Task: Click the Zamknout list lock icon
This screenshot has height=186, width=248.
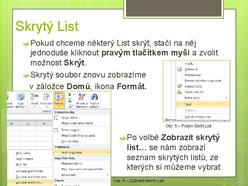Action: tap(179, 92)
